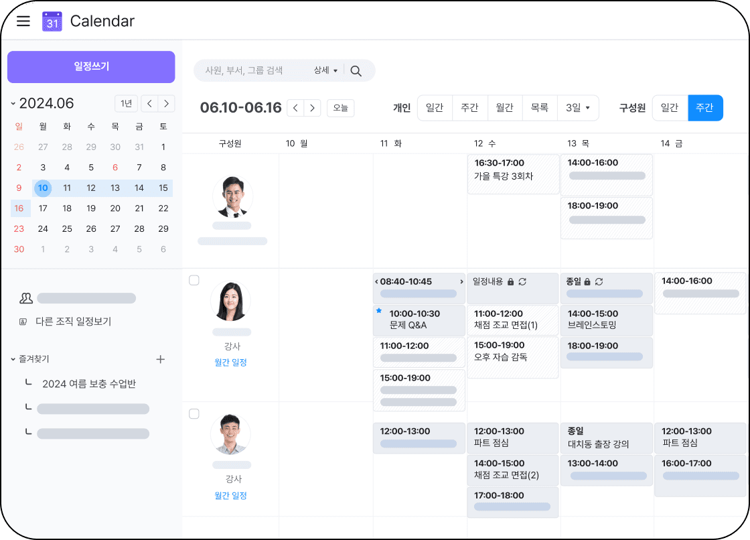Screen dimensions: 750x540
Task: Click the 일정쓰기 button
Action: [91, 67]
